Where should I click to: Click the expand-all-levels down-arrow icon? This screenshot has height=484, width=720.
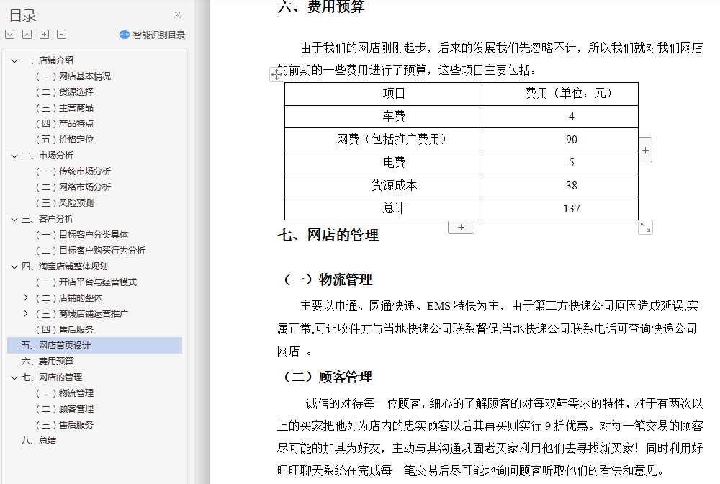(10, 35)
